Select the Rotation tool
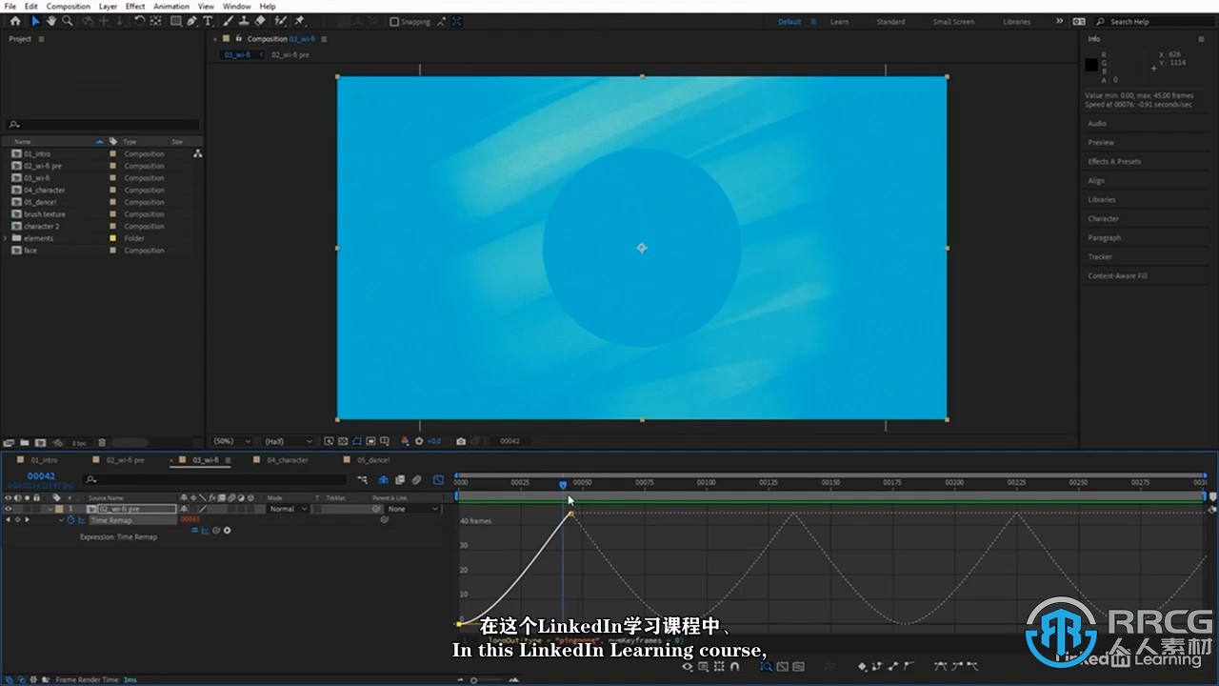 (x=140, y=21)
